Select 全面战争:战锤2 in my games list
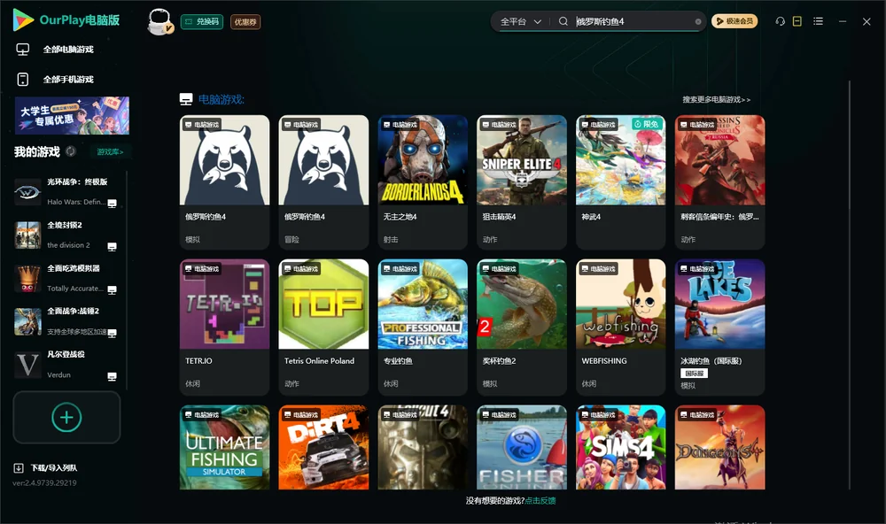The width and height of the screenshot is (886, 524). 66,322
